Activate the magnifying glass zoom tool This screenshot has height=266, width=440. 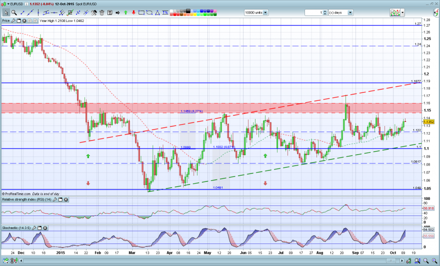coord(14,12)
